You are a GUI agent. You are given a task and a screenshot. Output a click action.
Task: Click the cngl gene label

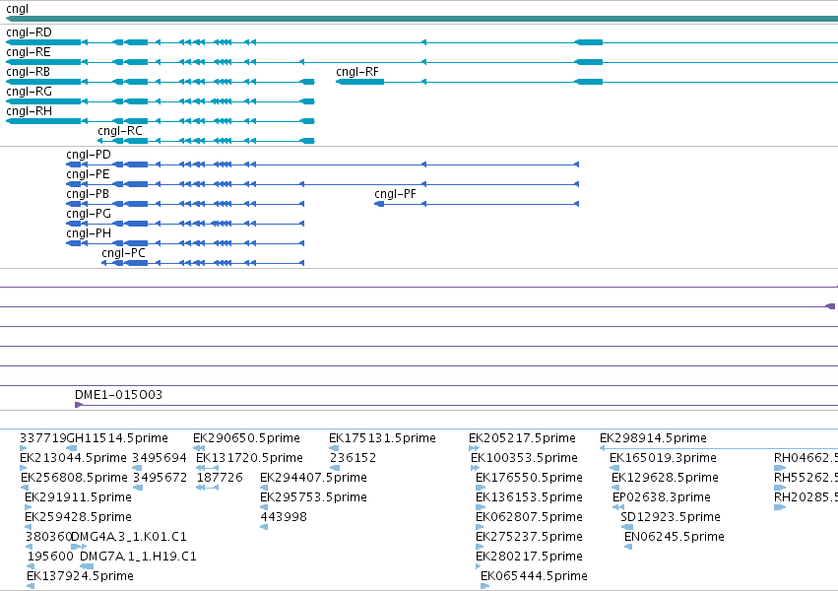pyautogui.click(x=17, y=9)
